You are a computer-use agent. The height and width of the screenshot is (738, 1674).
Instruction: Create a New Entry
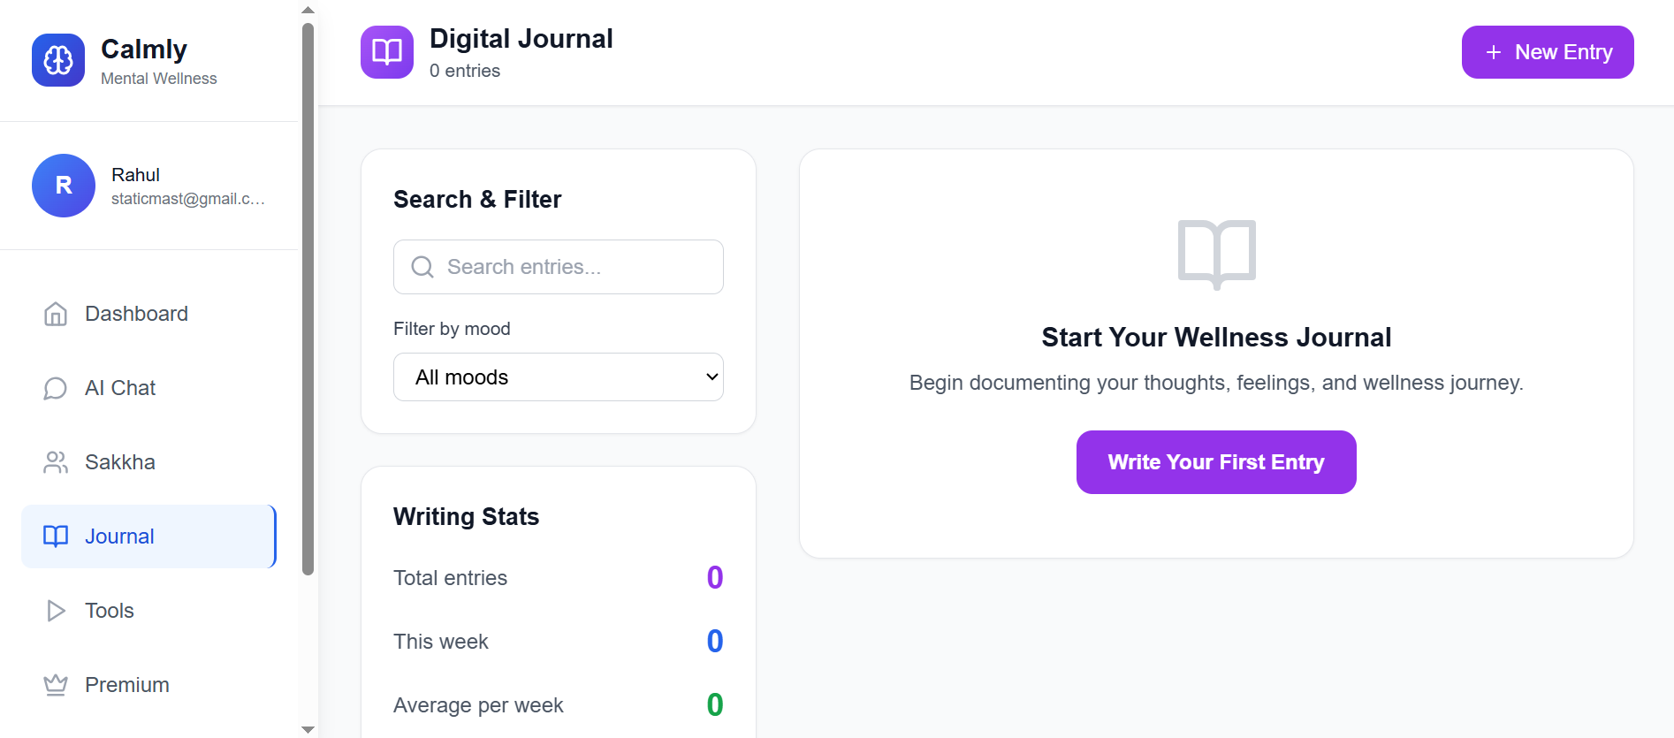click(1548, 52)
